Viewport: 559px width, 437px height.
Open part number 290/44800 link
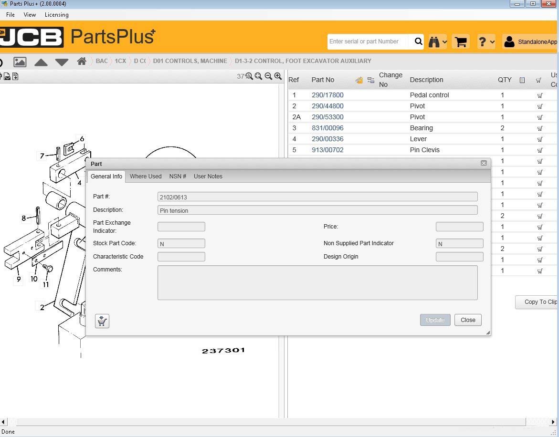coord(327,106)
